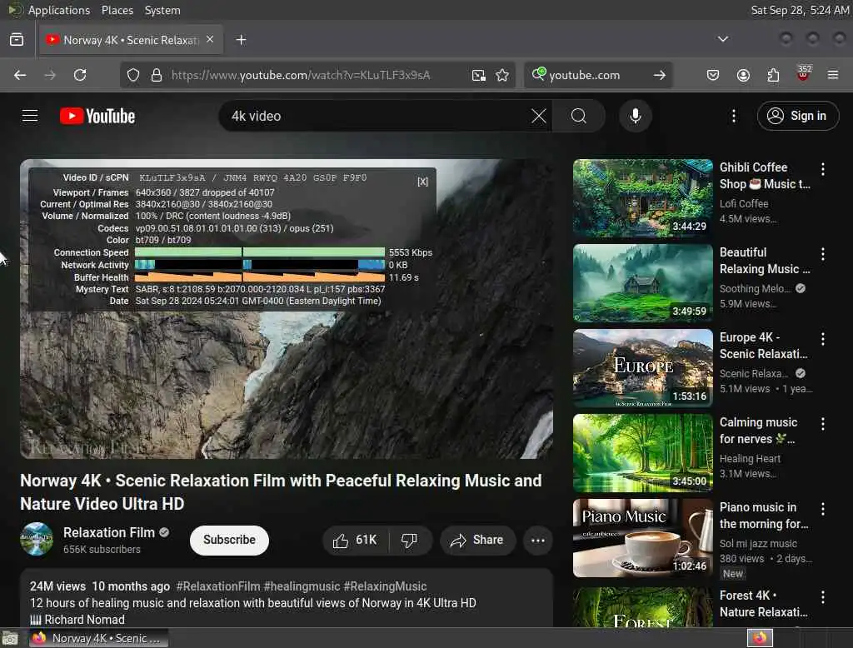Click the date and time clock

pos(799,10)
